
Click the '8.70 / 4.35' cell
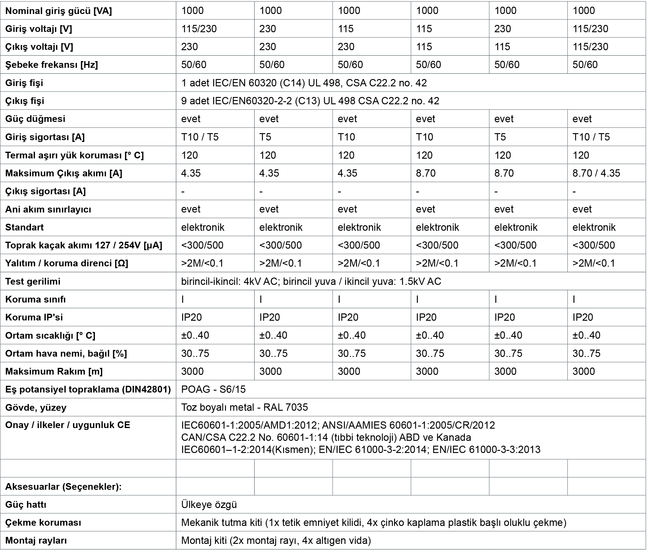[x=596, y=173]
